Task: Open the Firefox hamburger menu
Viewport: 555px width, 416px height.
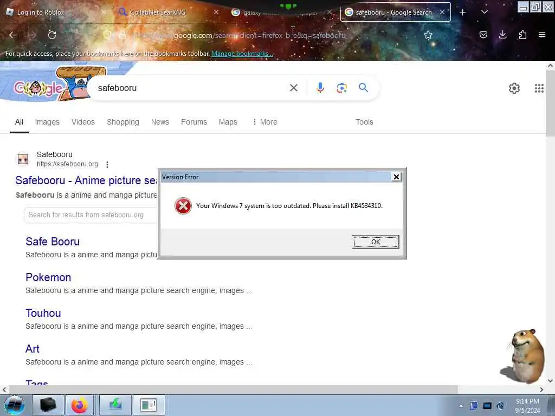Action: (x=542, y=35)
